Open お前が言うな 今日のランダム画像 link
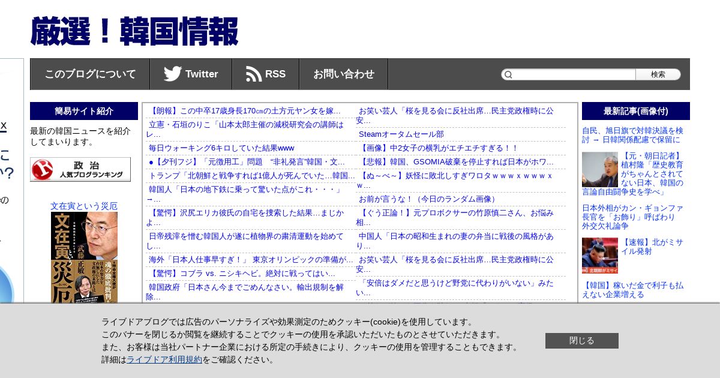Image resolution: width=720 pixels, height=378 pixels. [428, 199]
